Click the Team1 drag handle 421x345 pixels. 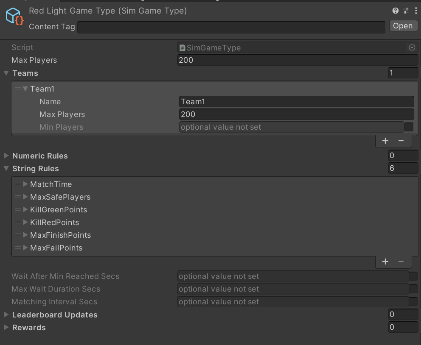pyautogui.click(x=18, y=89)
